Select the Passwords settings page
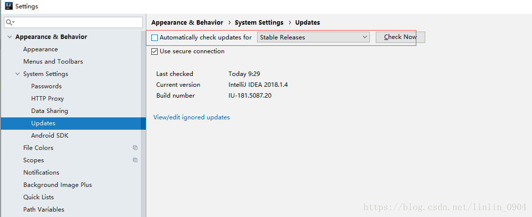Screen dimensions: 532x217 click(46, 86)
